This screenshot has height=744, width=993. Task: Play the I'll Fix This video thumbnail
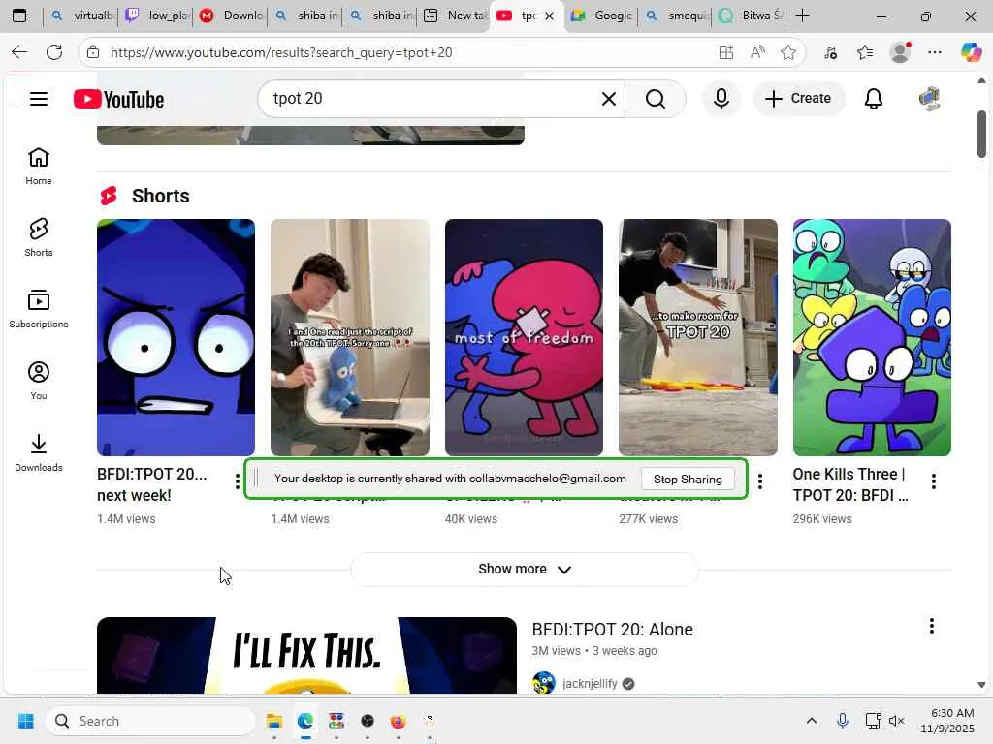(307, 655)
